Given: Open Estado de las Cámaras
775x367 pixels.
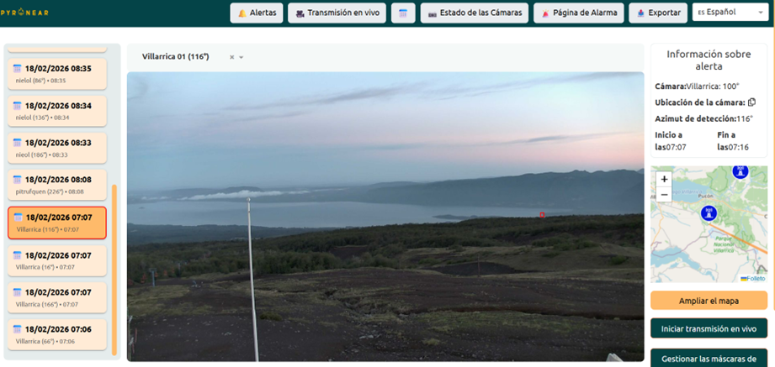Looking at the screenshot, I should click(x=475, y=13).
